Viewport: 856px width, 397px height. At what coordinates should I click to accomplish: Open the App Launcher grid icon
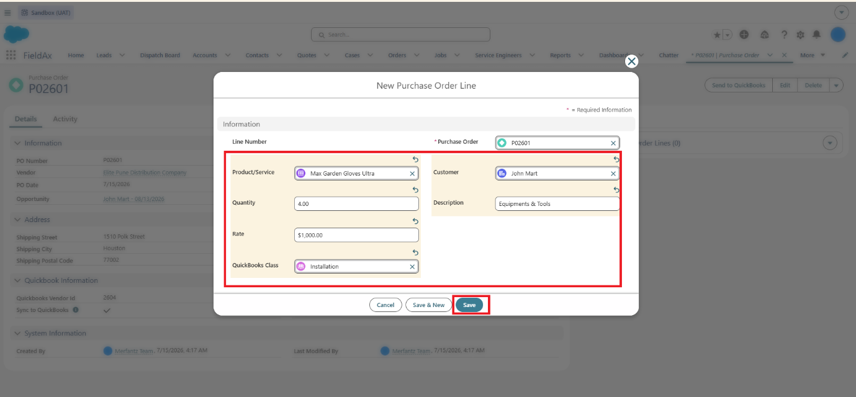(11, 55)
